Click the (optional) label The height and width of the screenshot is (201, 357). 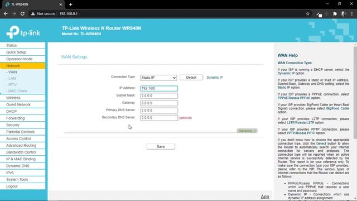point(185,118)
